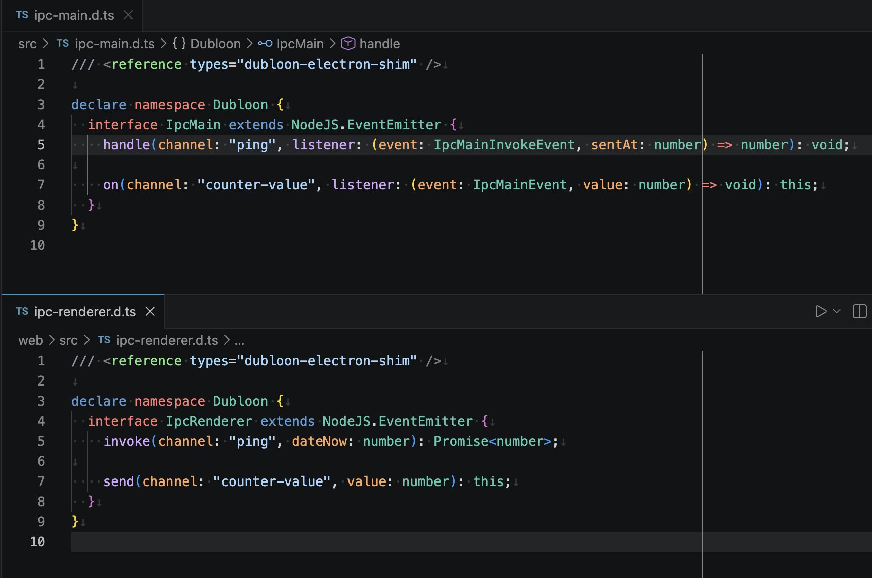Open ipc-renderer.d.ts breadcrumb item
872x578 pixels.
point(167,341)
